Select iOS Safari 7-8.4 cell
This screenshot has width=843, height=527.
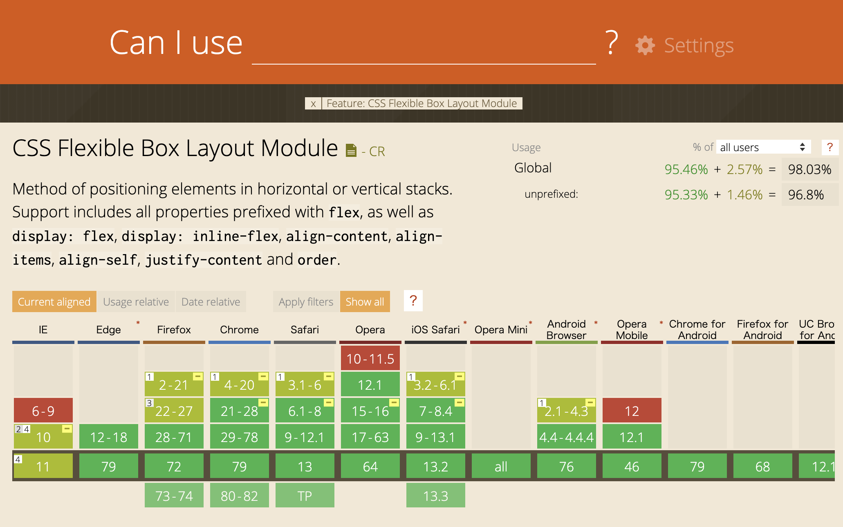pos(436,411)
